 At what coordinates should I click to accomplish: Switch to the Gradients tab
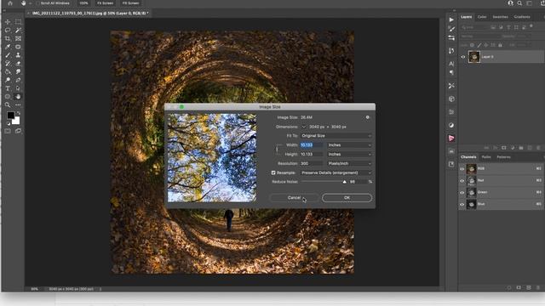click(x=522, y=17)
